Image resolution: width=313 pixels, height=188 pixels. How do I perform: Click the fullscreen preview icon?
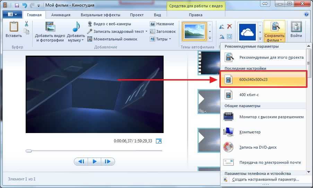[x=159, y=141]
